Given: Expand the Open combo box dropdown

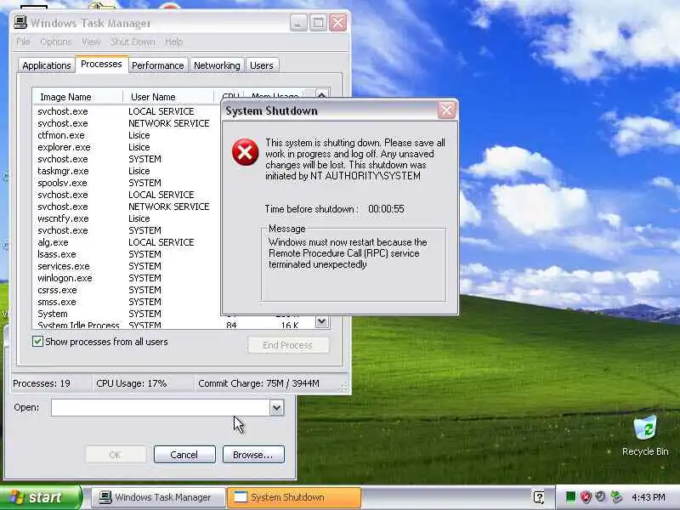Looking at the screenshot, I should [x=277, y=408].
